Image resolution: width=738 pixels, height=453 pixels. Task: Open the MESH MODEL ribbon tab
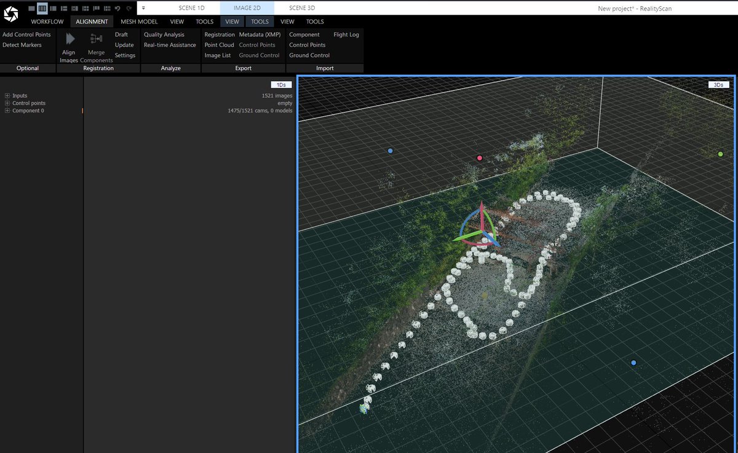click(x=139, y=22)
